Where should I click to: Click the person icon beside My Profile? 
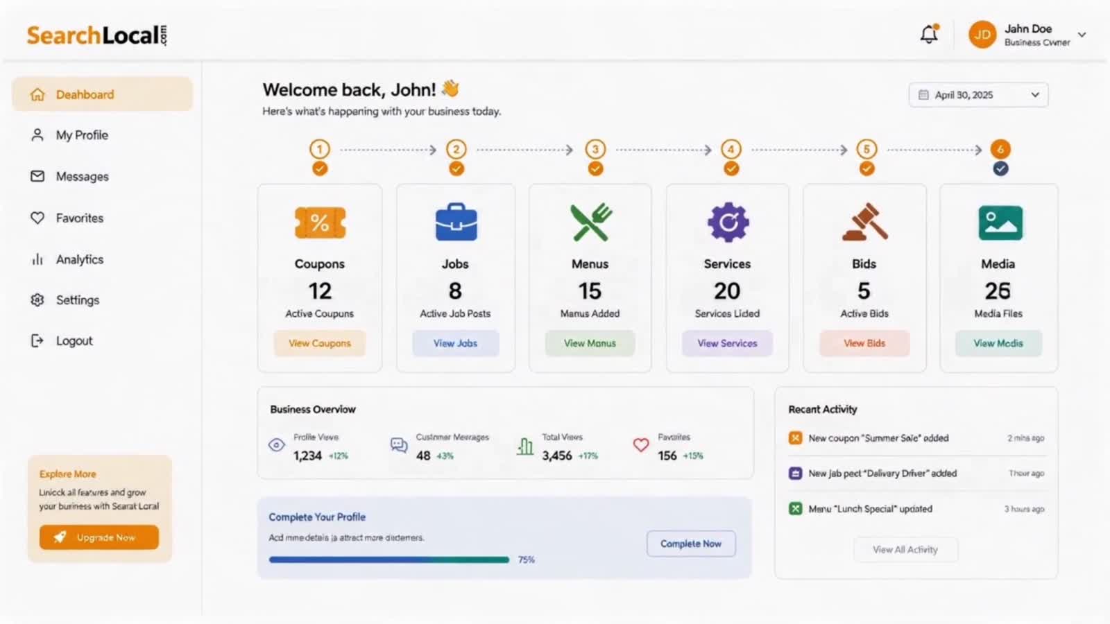coord(37,135)
